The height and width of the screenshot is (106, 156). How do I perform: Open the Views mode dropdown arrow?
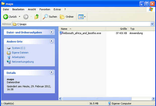(x=85, y=17)
